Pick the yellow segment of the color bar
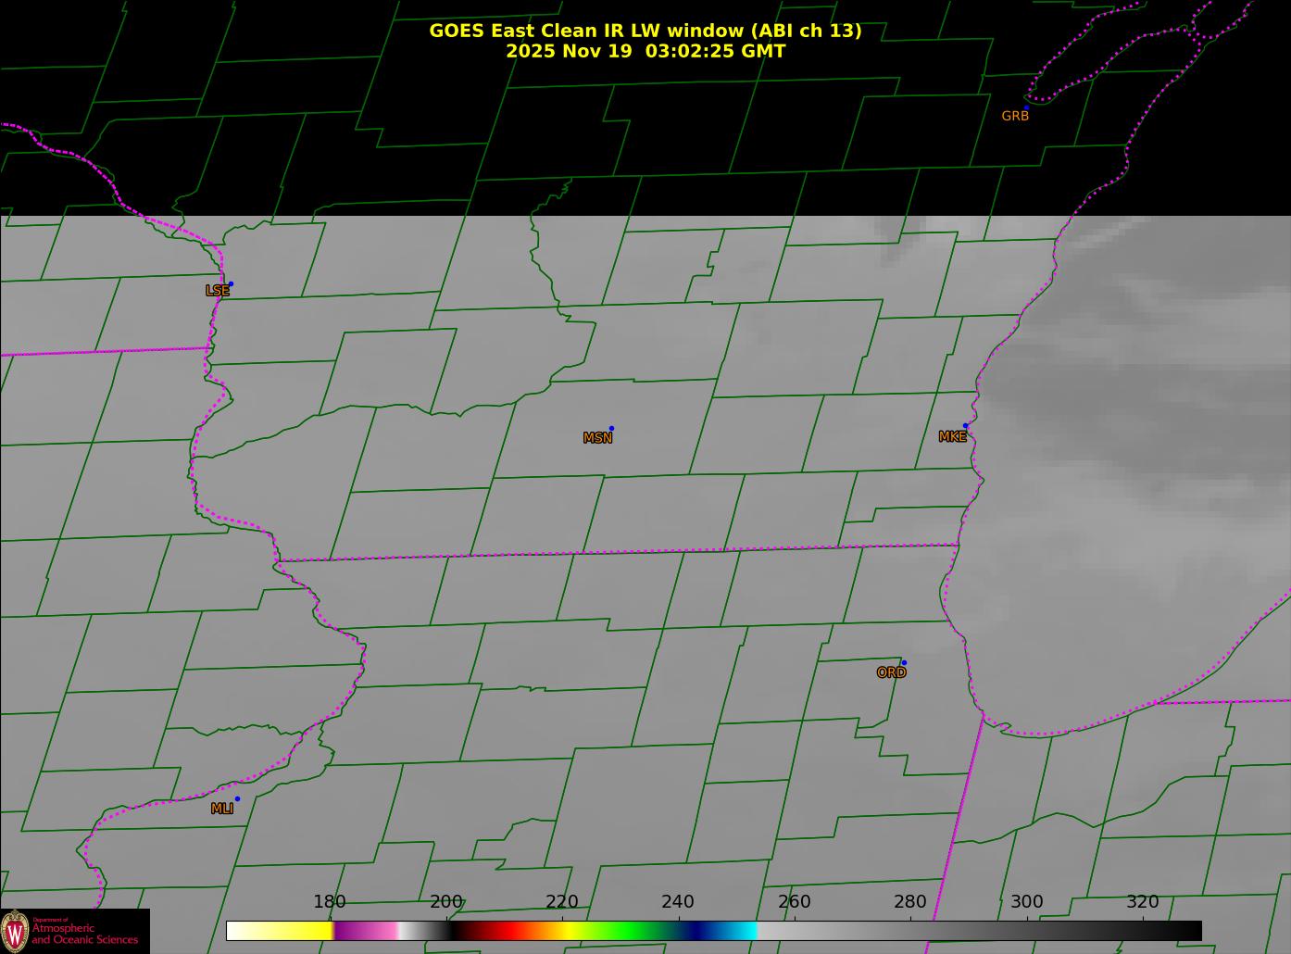This screenshot has height=954, width=1291. (296, 931)
